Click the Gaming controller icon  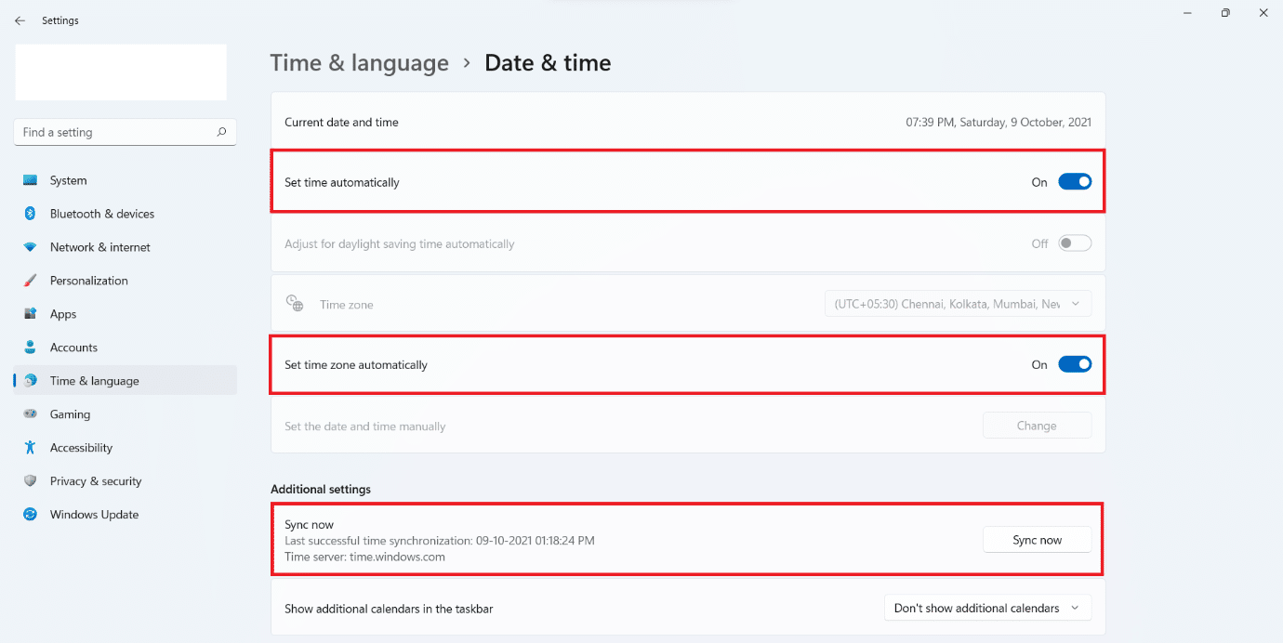point(31,414)
